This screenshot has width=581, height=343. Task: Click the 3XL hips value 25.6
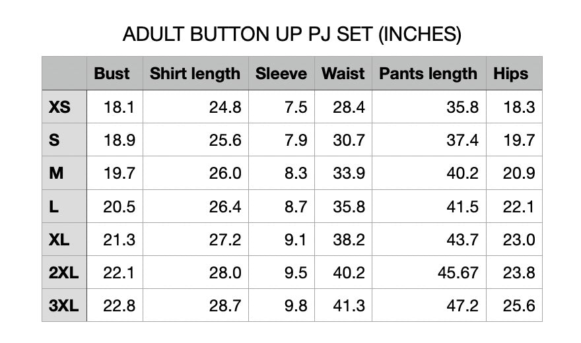(x=518, y=305)
